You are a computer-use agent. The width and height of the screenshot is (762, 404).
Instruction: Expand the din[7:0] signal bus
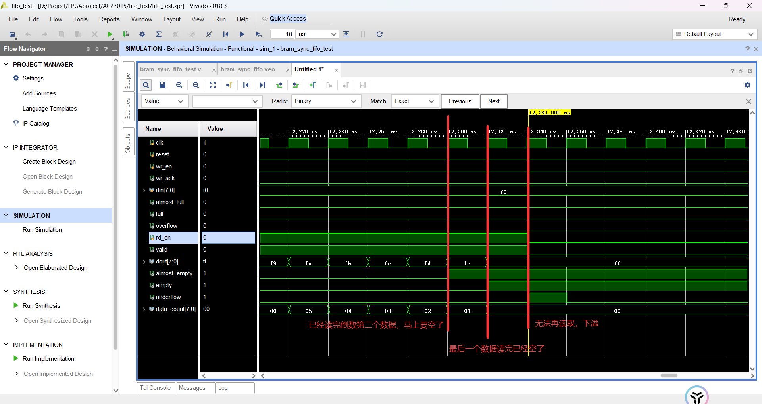coord(144,190)
